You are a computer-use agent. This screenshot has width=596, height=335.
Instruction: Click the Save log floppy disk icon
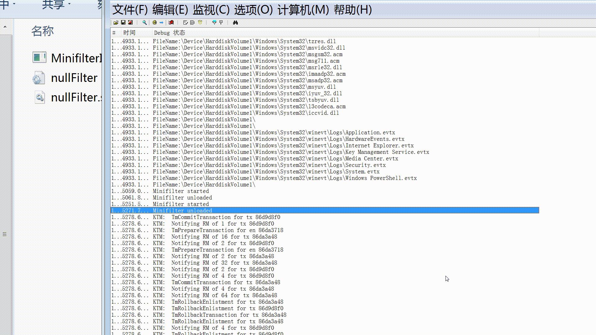click(x=123, y=23)
